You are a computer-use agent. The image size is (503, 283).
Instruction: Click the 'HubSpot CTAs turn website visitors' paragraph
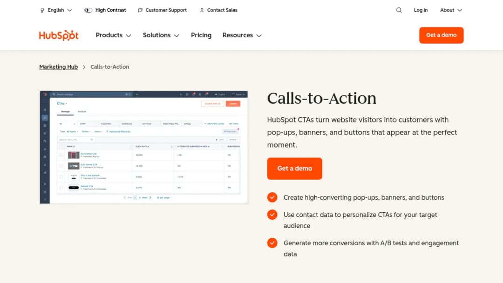coord(362,132)
